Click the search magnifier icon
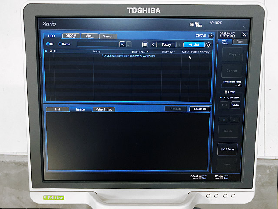The image size is (278, 209). pos(122,44)
